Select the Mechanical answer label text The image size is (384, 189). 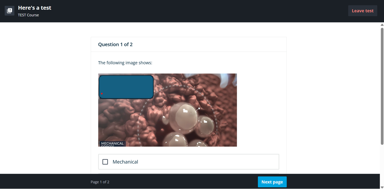point(125,162)
